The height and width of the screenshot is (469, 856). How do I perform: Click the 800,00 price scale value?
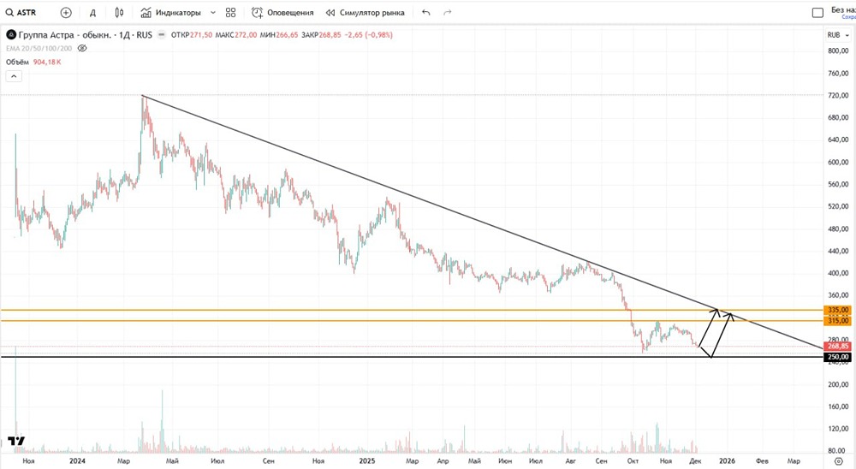point(838,50)
